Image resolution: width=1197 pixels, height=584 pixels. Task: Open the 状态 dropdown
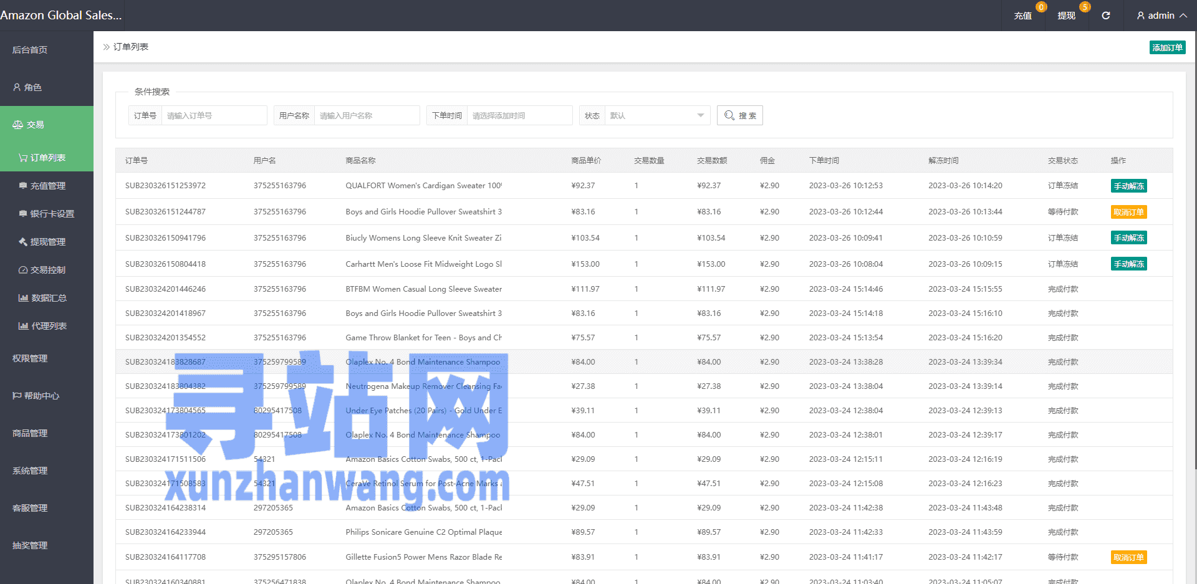coord(657,115)
